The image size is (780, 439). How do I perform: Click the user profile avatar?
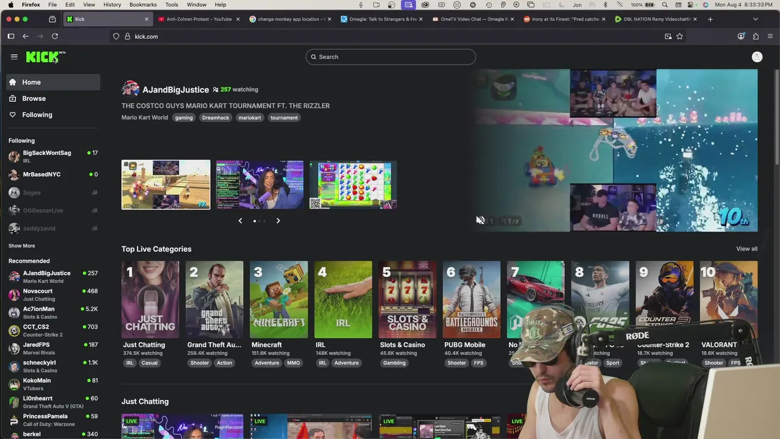pyautogui.click(x=757, y=57)
